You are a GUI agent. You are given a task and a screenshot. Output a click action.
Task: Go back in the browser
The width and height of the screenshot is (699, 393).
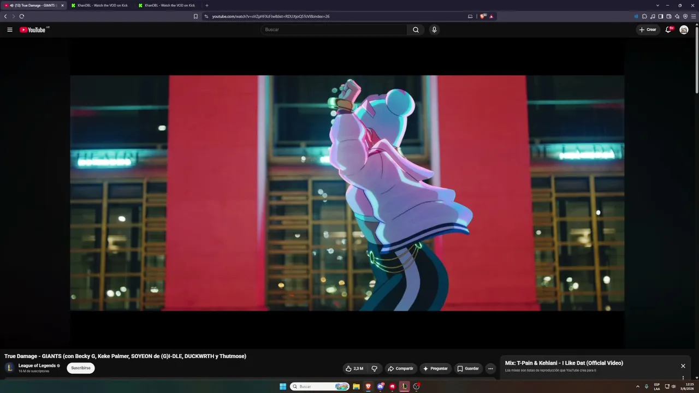click(5, 16)
